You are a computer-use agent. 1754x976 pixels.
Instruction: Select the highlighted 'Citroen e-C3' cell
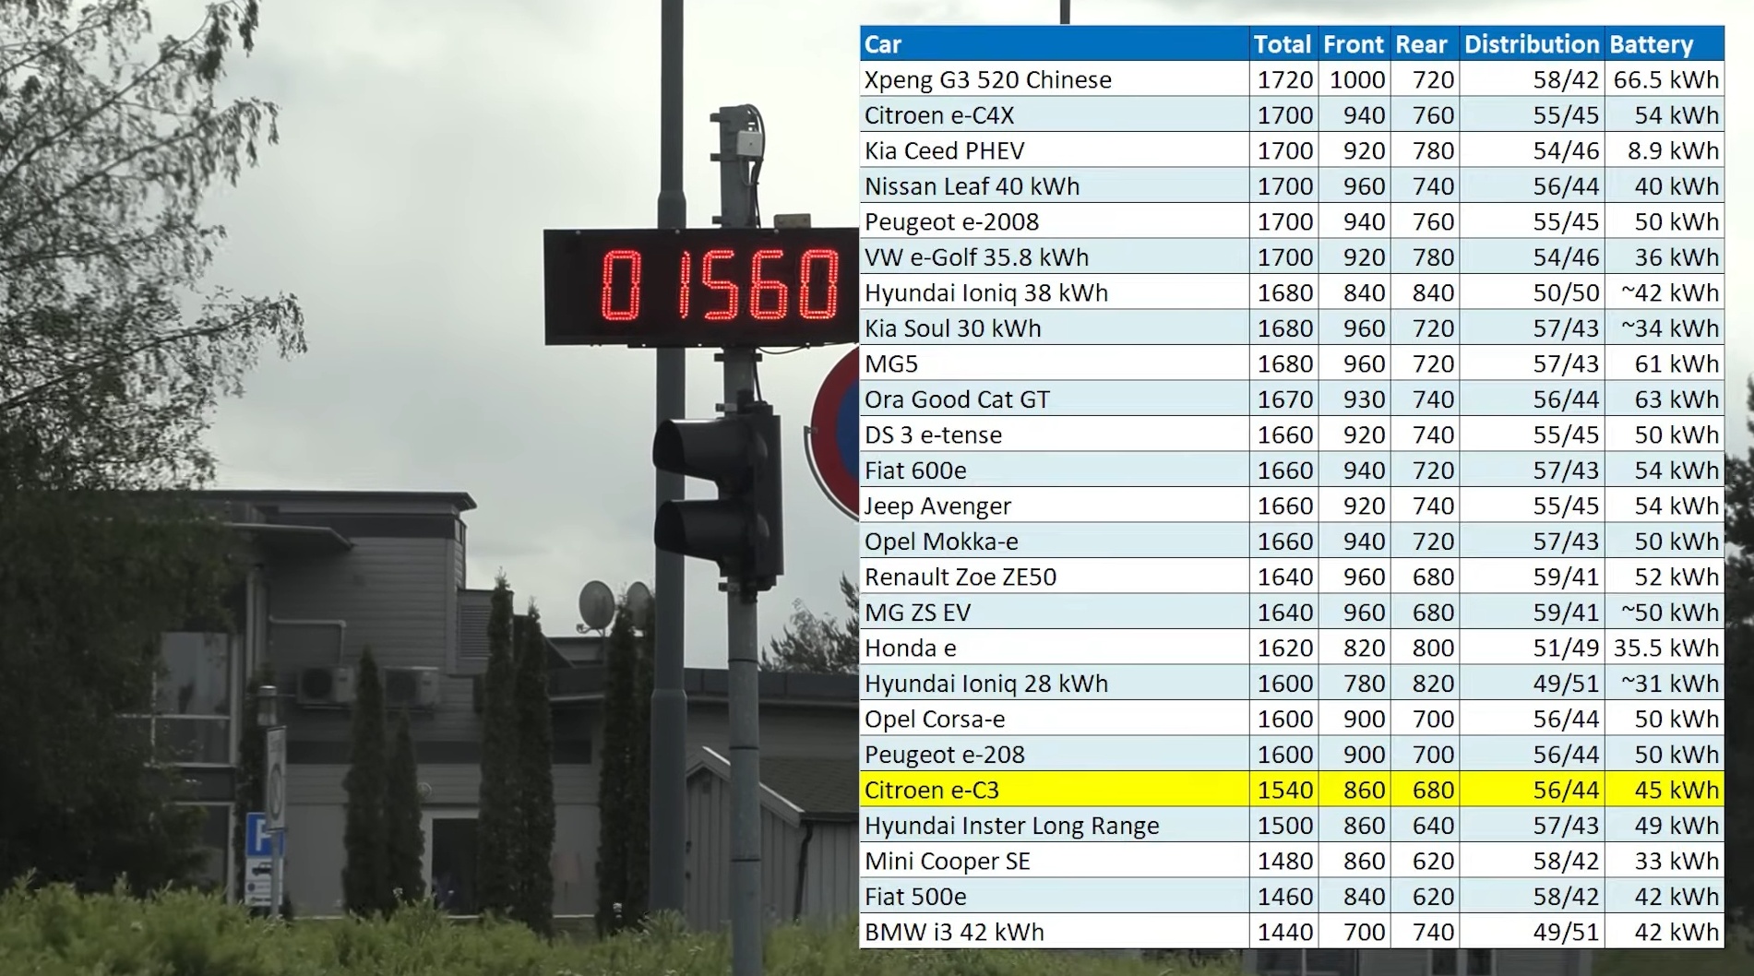click(1055, 790)
